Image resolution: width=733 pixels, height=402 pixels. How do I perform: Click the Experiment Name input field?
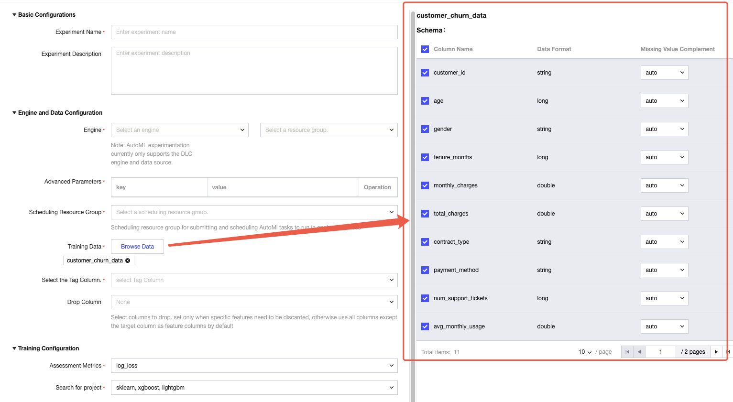pos(254,32)
